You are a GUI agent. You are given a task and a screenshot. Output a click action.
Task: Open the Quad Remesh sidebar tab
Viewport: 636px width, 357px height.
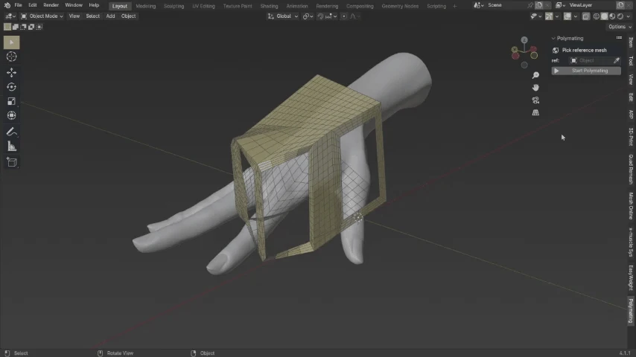[x=631, y=170]
